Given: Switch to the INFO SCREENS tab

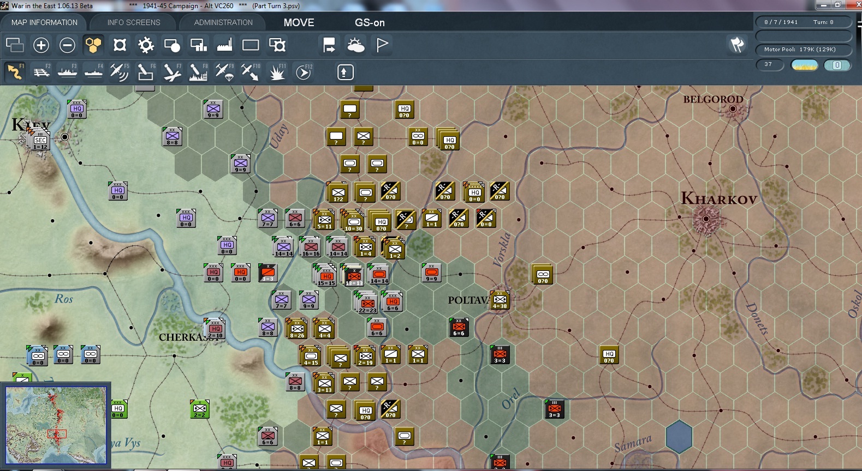Looking at the screenshot, I should (x=134, y=22).
